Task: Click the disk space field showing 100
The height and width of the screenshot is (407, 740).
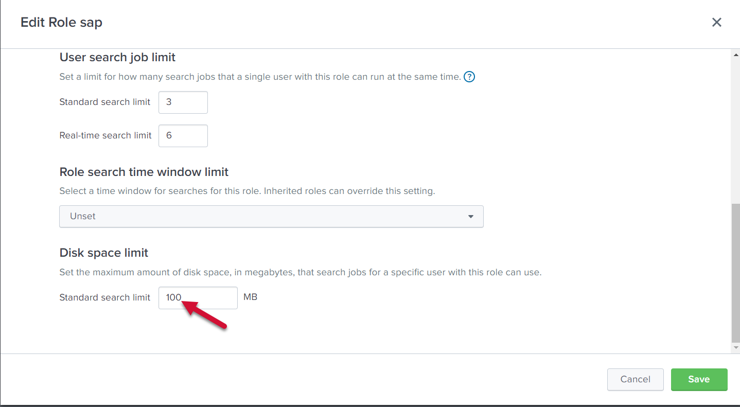Action: [x=198, y=298]
